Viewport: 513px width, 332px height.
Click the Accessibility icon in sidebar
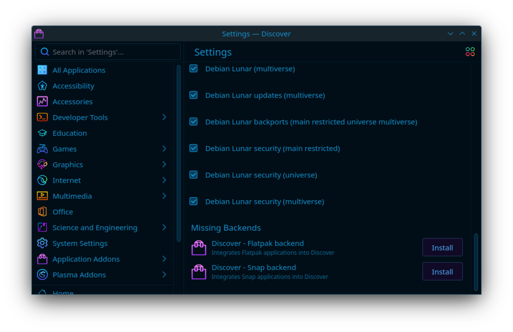43,86
